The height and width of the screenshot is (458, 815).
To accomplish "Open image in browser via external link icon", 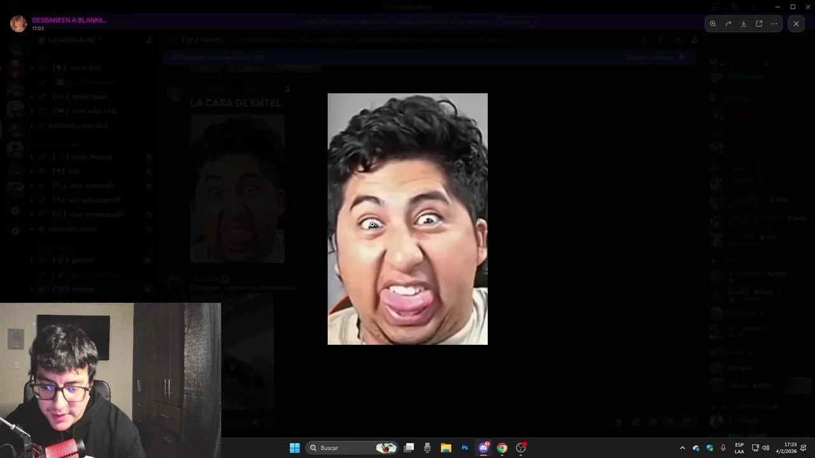I will point(759,24).
